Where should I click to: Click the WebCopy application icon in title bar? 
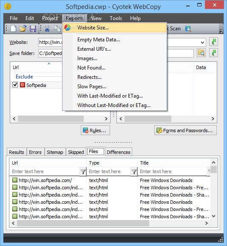(8, 6)
